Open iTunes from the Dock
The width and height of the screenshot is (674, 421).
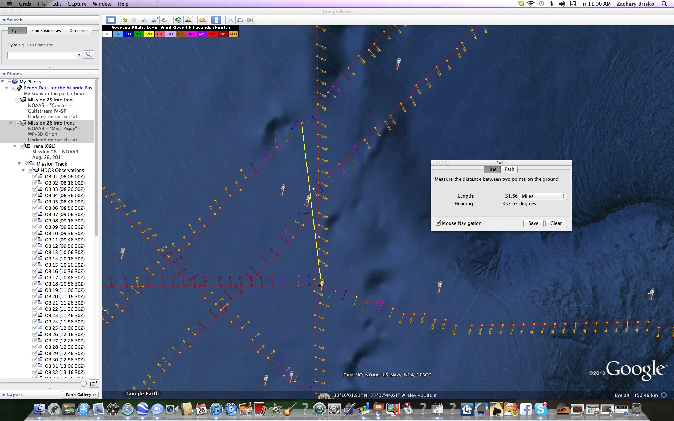(216, 409)
